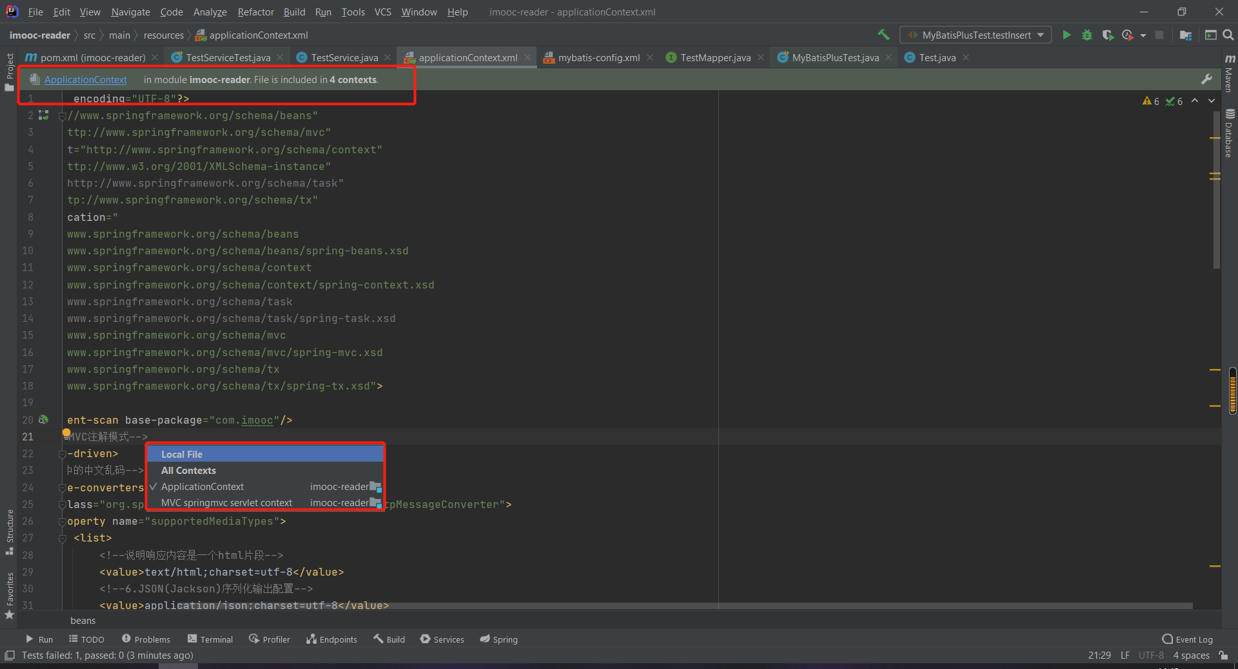Click the ApplicationContext link in banner

(85, 80)
